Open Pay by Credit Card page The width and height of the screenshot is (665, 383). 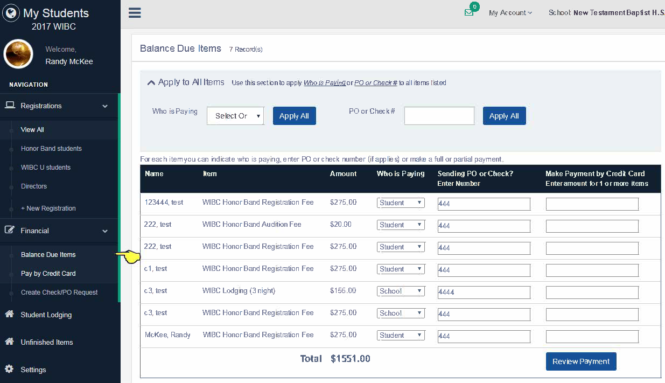pos(48,274)
